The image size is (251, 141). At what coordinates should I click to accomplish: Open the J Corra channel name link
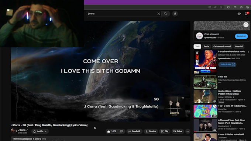point(22,130)
